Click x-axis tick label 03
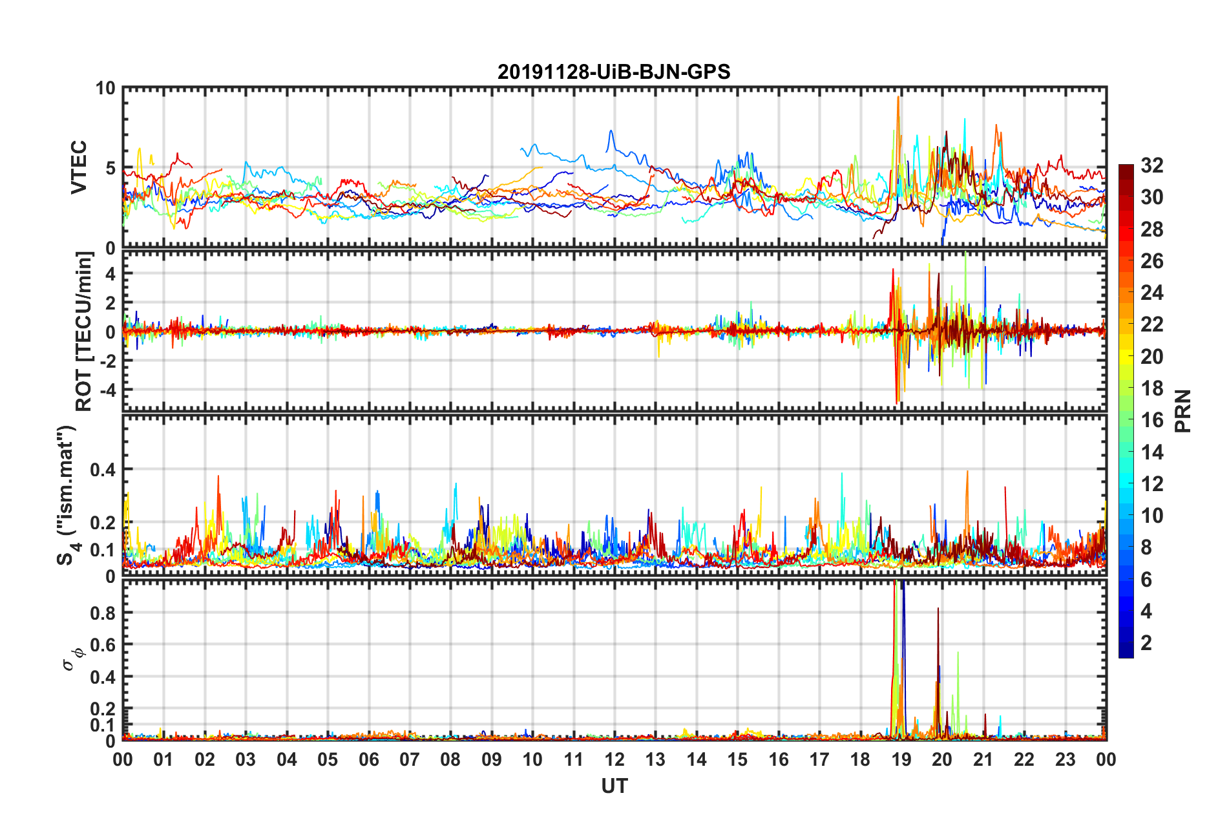The width and height of the screenshot is (1229, 822). coord(246,759)
